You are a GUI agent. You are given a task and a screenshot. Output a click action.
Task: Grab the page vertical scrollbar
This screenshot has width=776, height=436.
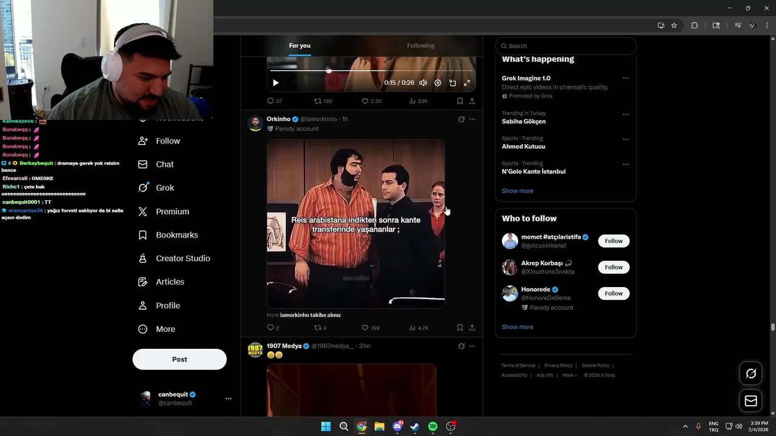pos(772,327)
